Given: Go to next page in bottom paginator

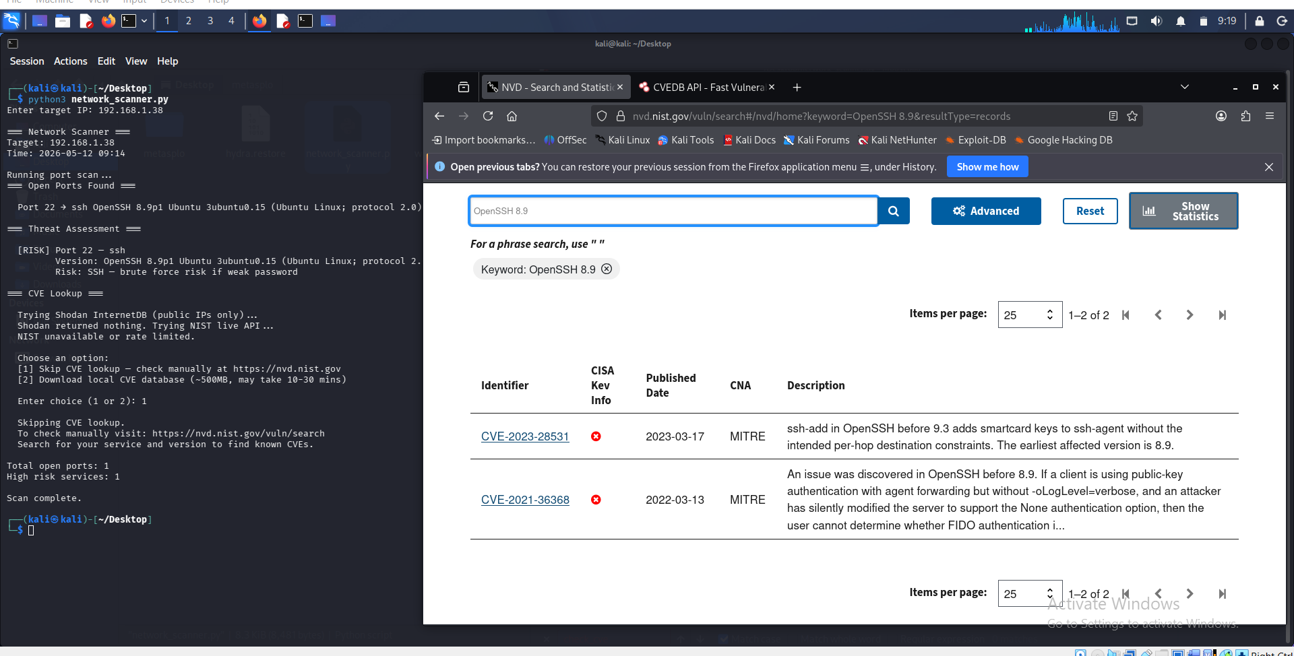Looking at the screenshot, I should tap(1190, 593).
